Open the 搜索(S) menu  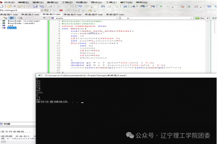pos(38,2)
